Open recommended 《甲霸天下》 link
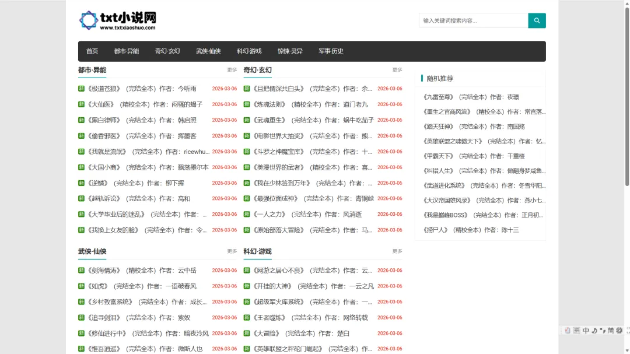This screenshot has width=630, height=354. [473, 156]
